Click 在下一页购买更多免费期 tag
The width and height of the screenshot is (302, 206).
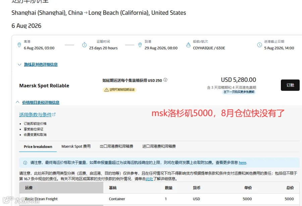coord(239,92)
